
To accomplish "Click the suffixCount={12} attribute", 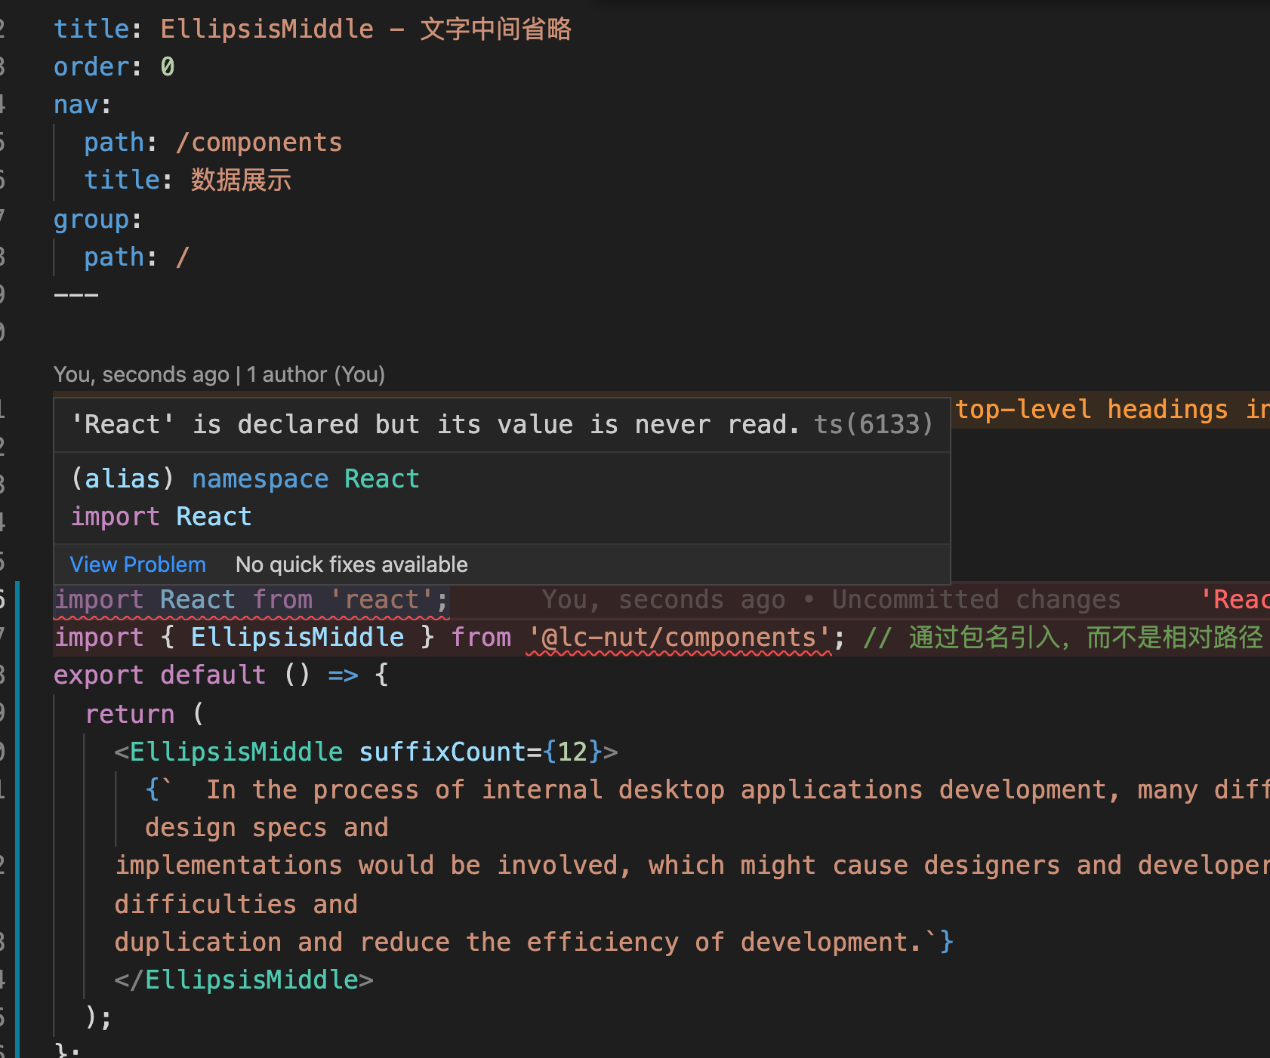I will [x=480, y=752].
